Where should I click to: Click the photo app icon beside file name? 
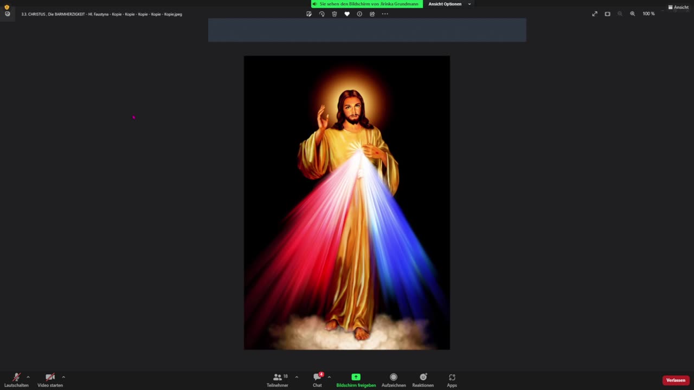point(7,14)
